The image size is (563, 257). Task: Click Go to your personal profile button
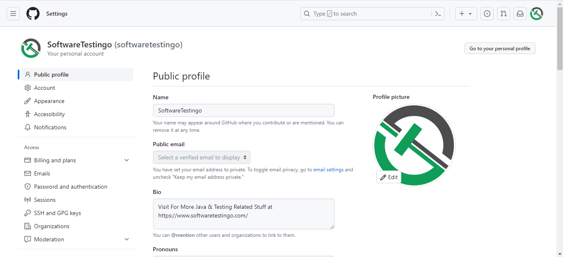point(500,48)
